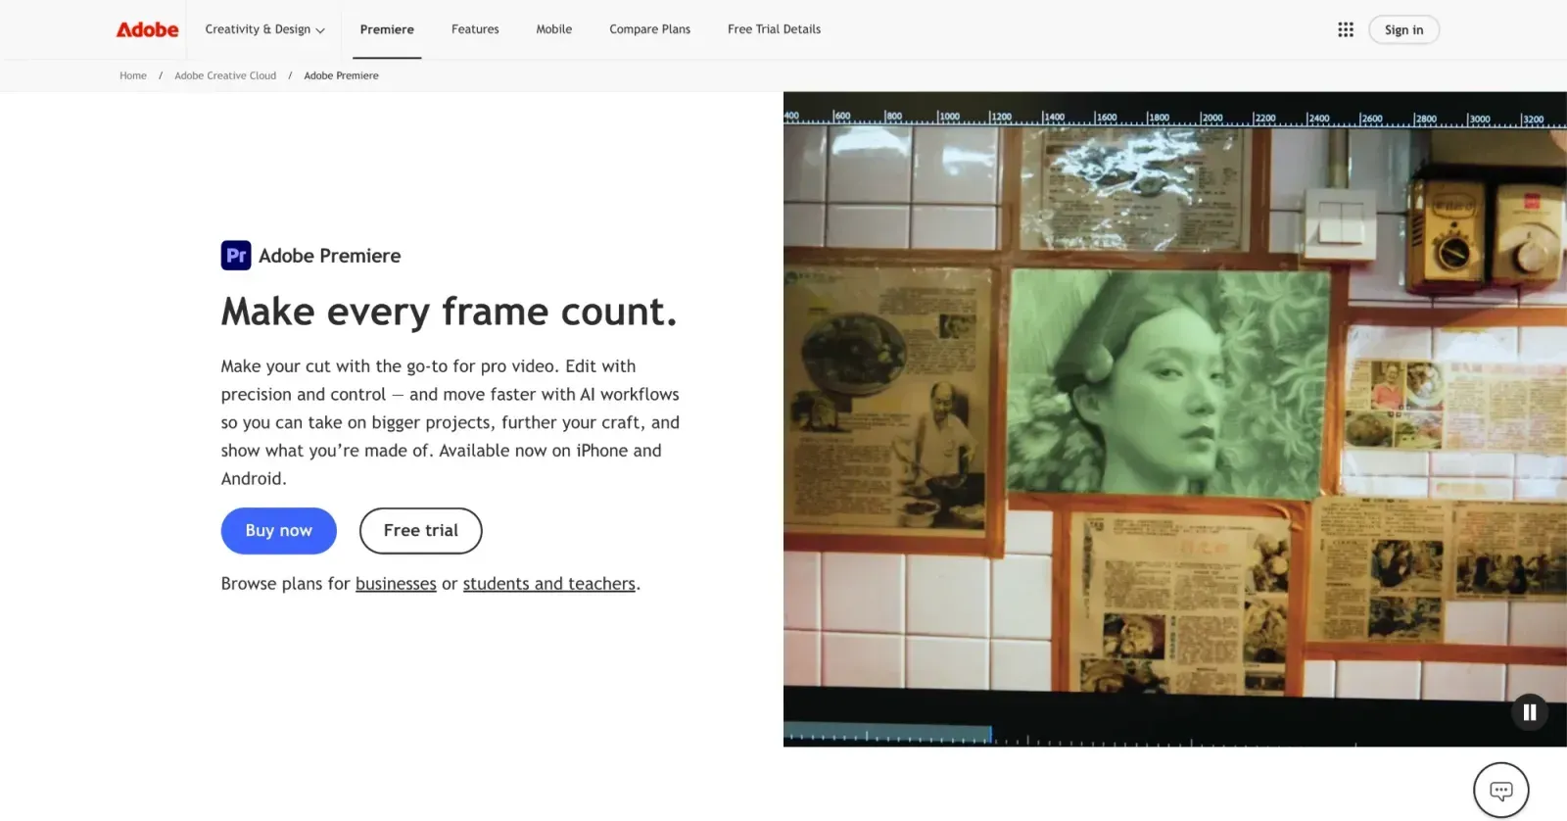Click the Adobe logo
Viewport: 1567px width, 821px height.
point(147,29)
